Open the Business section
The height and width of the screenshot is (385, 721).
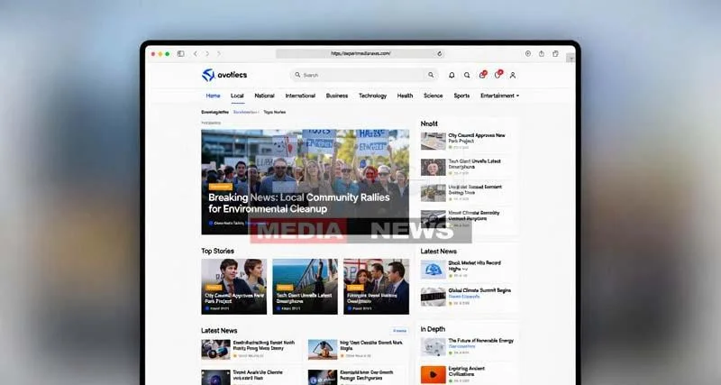pyautogui.click(x=337, y=96)
